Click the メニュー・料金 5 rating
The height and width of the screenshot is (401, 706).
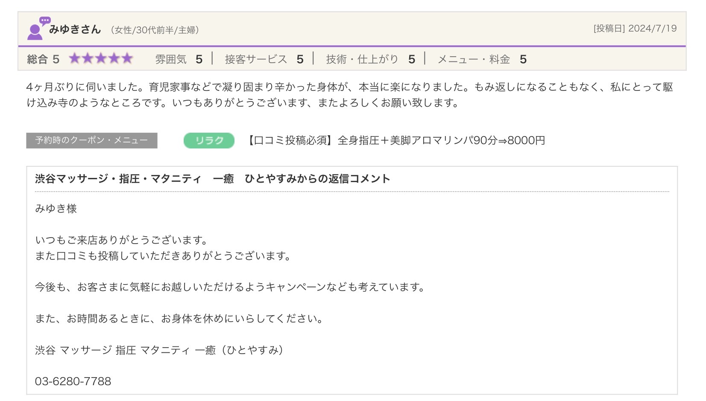coord(482,59)
